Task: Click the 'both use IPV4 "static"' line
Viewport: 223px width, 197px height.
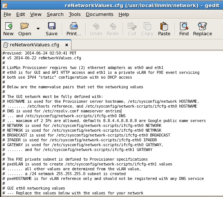Action: [67, 77]
